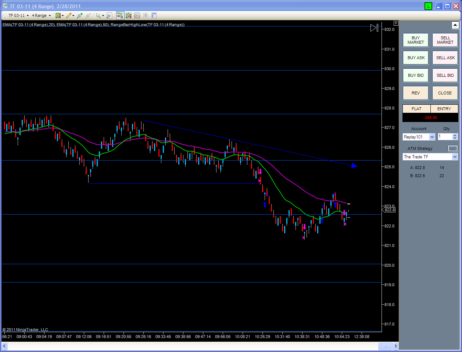This screenshot has height=352, width=462.
Task: Decrease quantity with the down stepper
Action: point(455,138)
